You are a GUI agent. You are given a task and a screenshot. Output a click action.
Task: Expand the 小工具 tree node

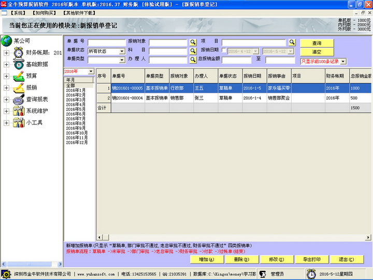6,123
